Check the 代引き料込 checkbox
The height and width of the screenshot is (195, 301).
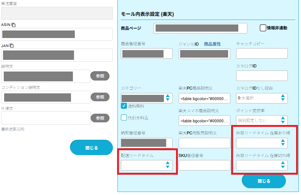coord(124,117)
